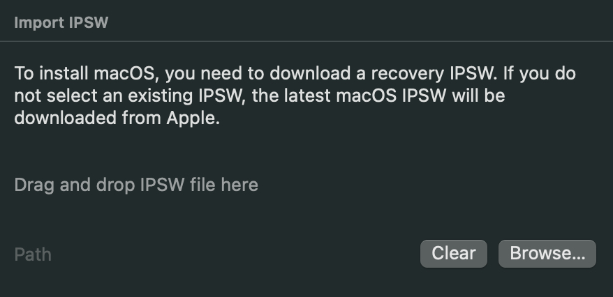Screen dimensions: 613x297
Task: Choose an existing IPSW via Browse...
Action: [547, 254]
